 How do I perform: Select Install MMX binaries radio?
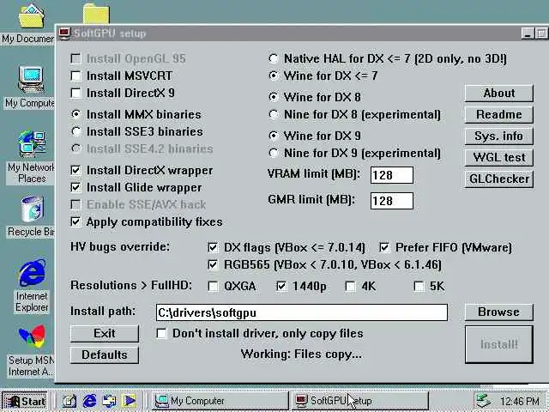coord(76,114)
